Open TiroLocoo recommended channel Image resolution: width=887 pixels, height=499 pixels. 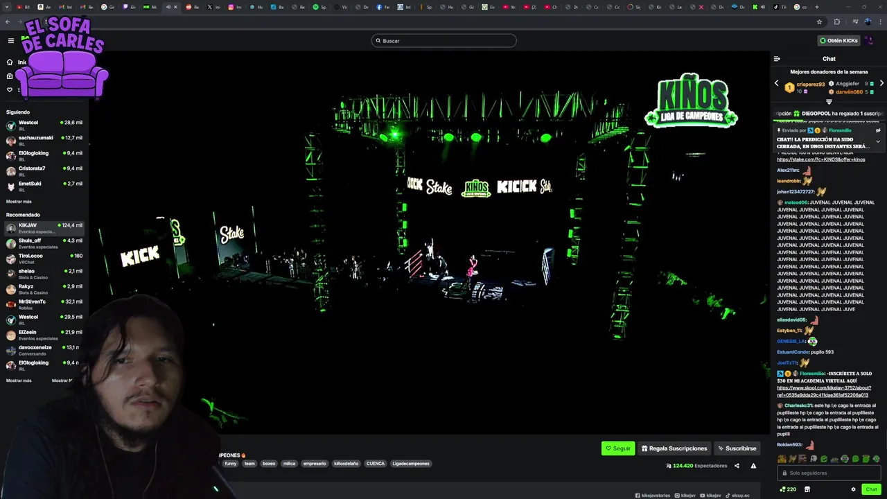tap(44, 259)
